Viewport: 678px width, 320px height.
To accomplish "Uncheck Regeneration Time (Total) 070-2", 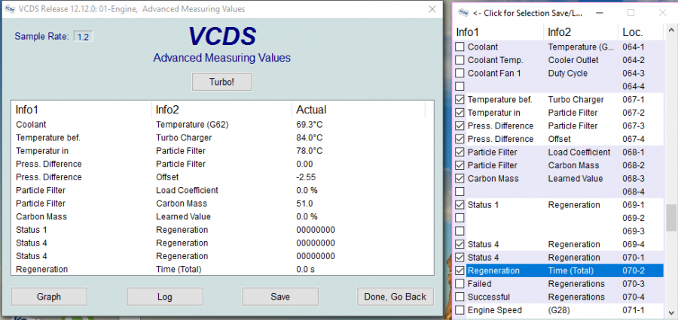I will click(x=460, y=271).
